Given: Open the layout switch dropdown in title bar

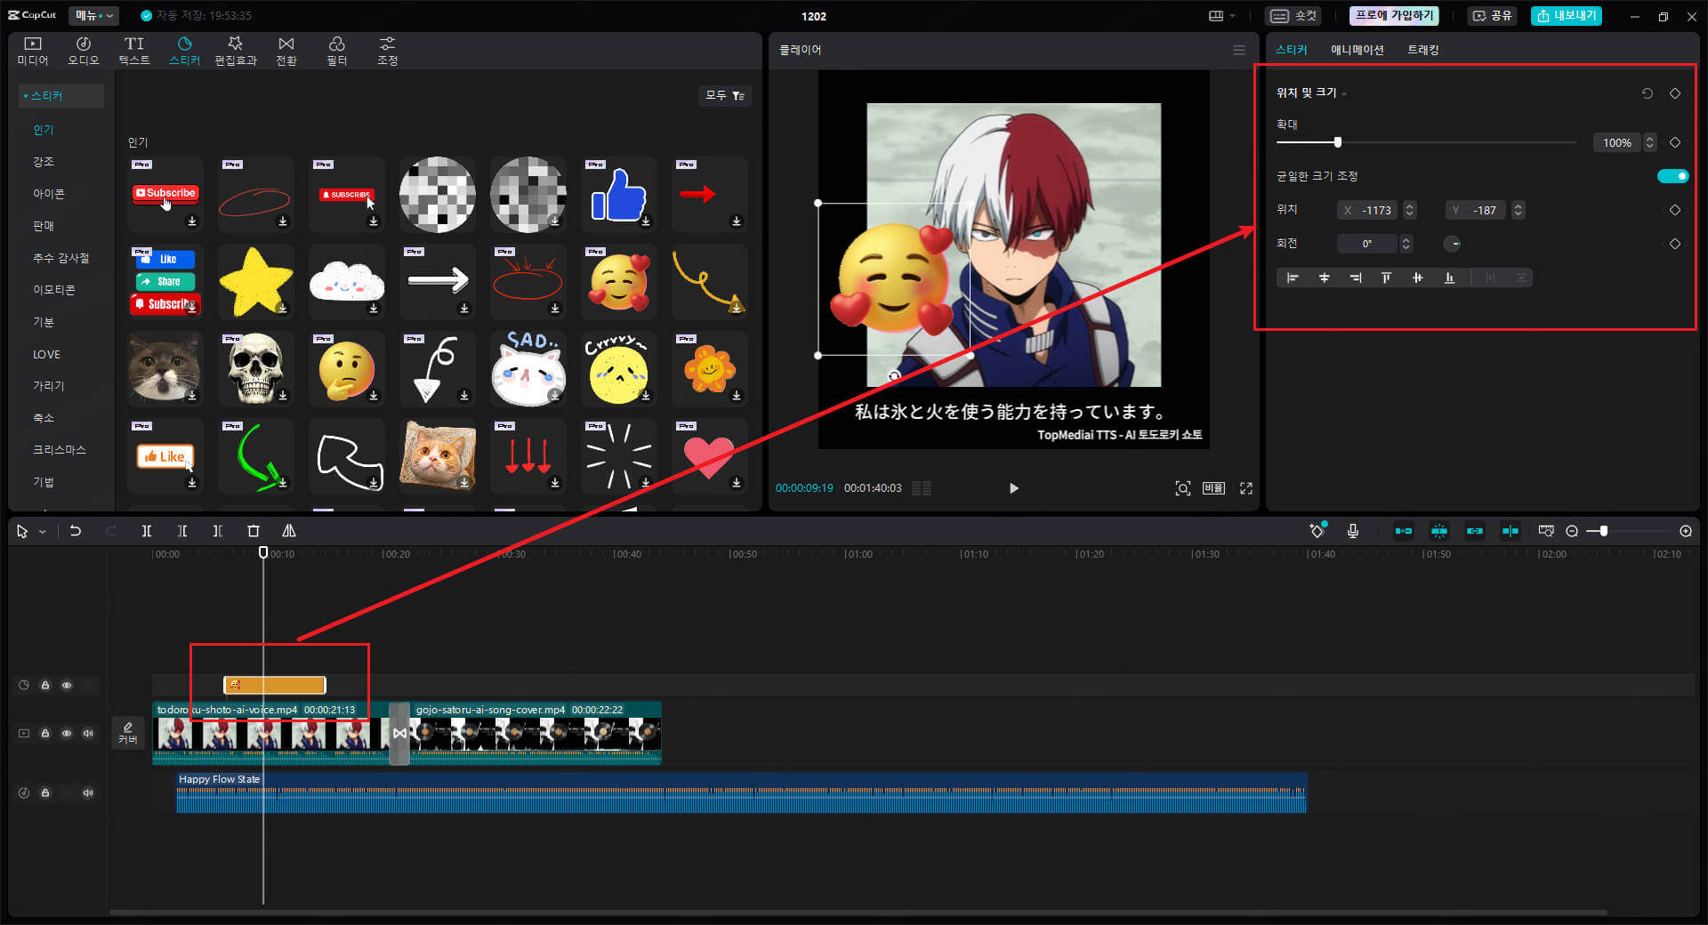Looking at the screenshot, I should (1222, 16).
